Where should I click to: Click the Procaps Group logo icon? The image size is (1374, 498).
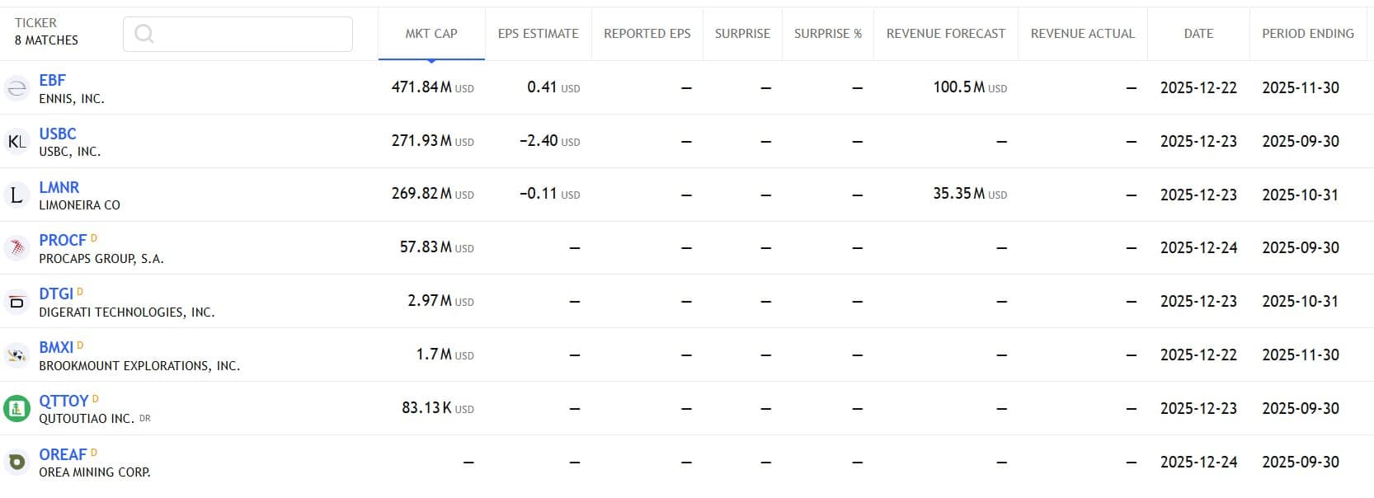coord(16,248)
